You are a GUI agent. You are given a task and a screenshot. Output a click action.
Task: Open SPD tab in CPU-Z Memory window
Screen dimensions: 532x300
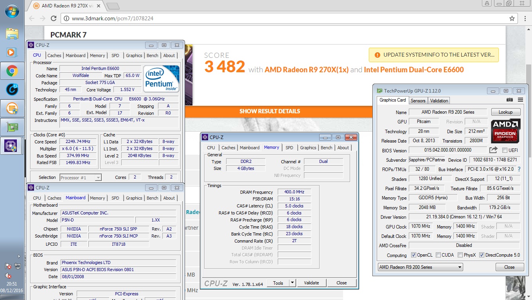289,148
